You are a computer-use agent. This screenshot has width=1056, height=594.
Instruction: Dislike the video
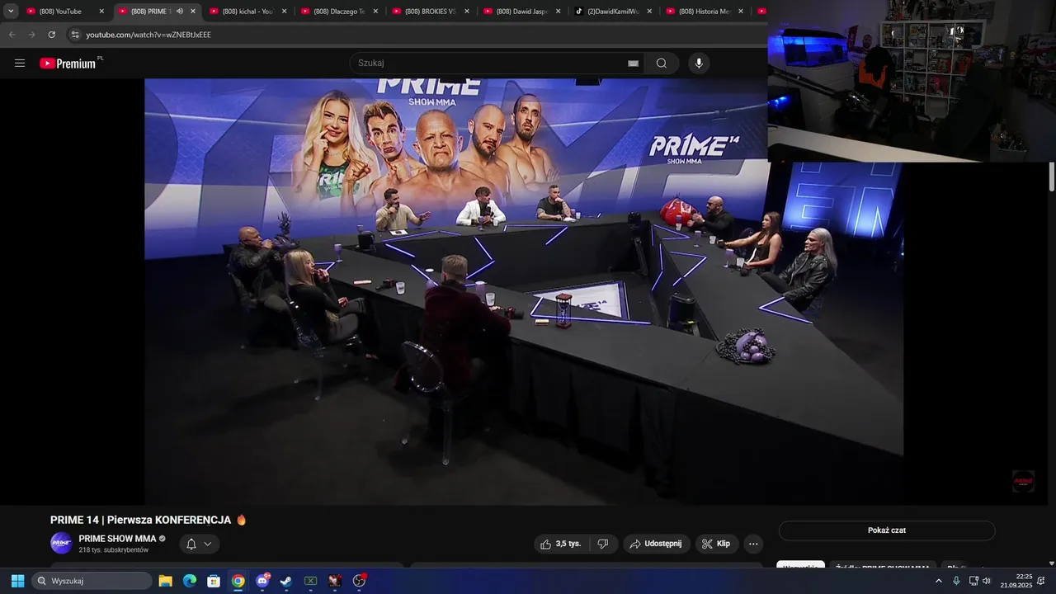(x=603, y=544)
